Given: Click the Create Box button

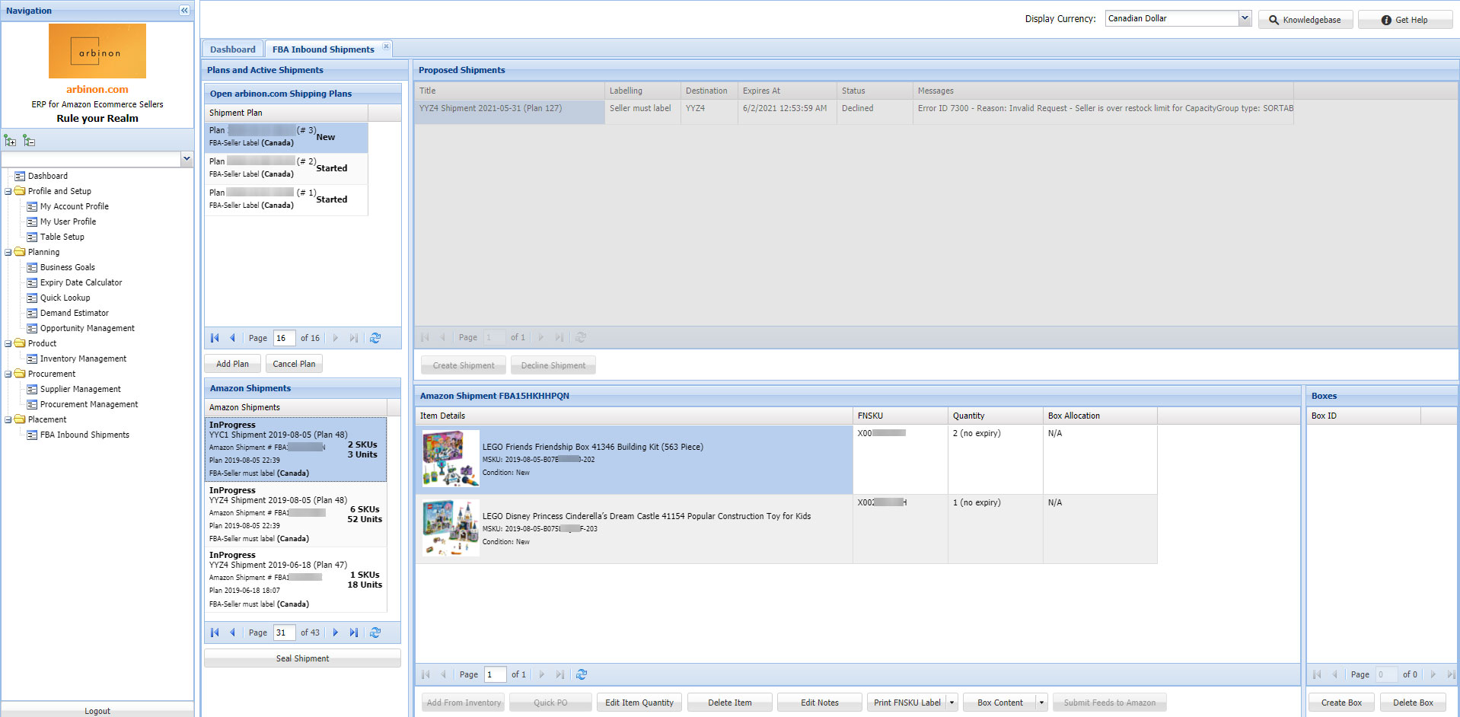Looking at the screenshot, I should tap(1341, 703).
